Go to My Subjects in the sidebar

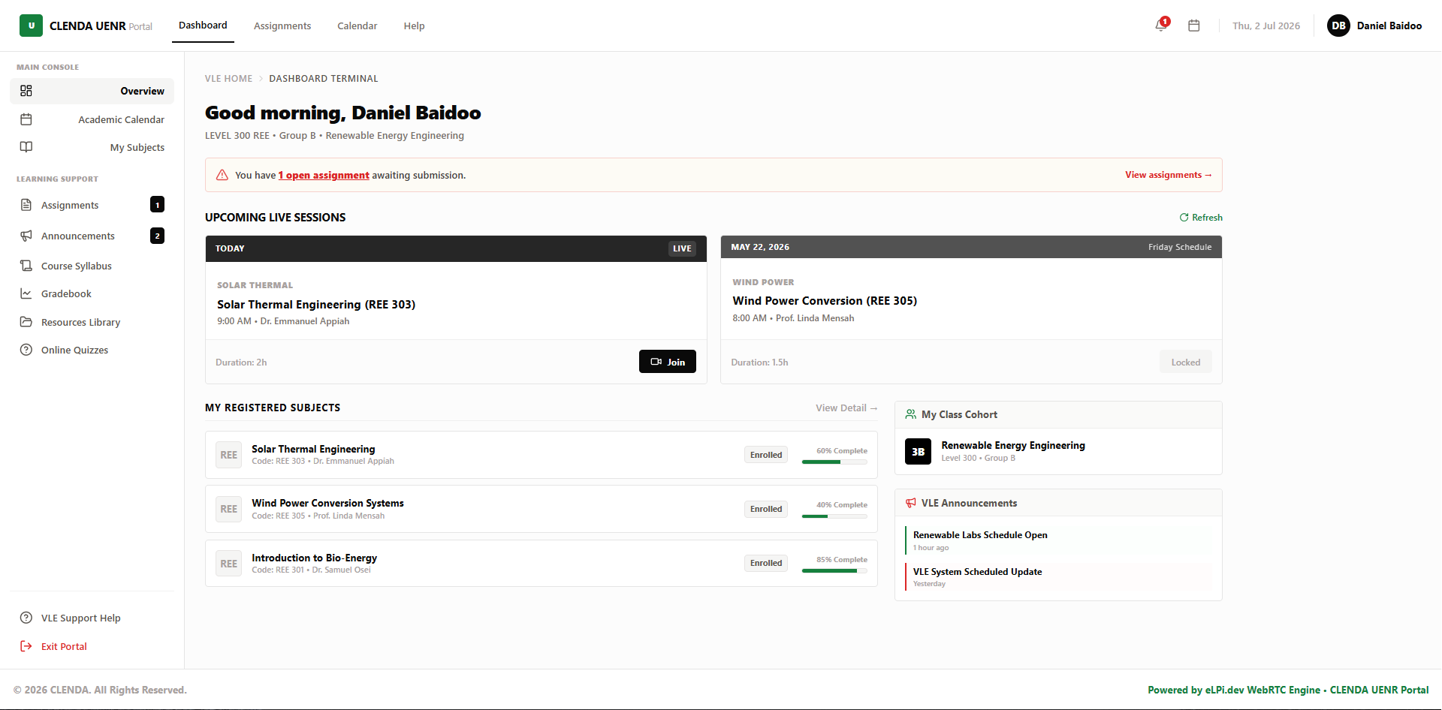click(x=92, y=147)
